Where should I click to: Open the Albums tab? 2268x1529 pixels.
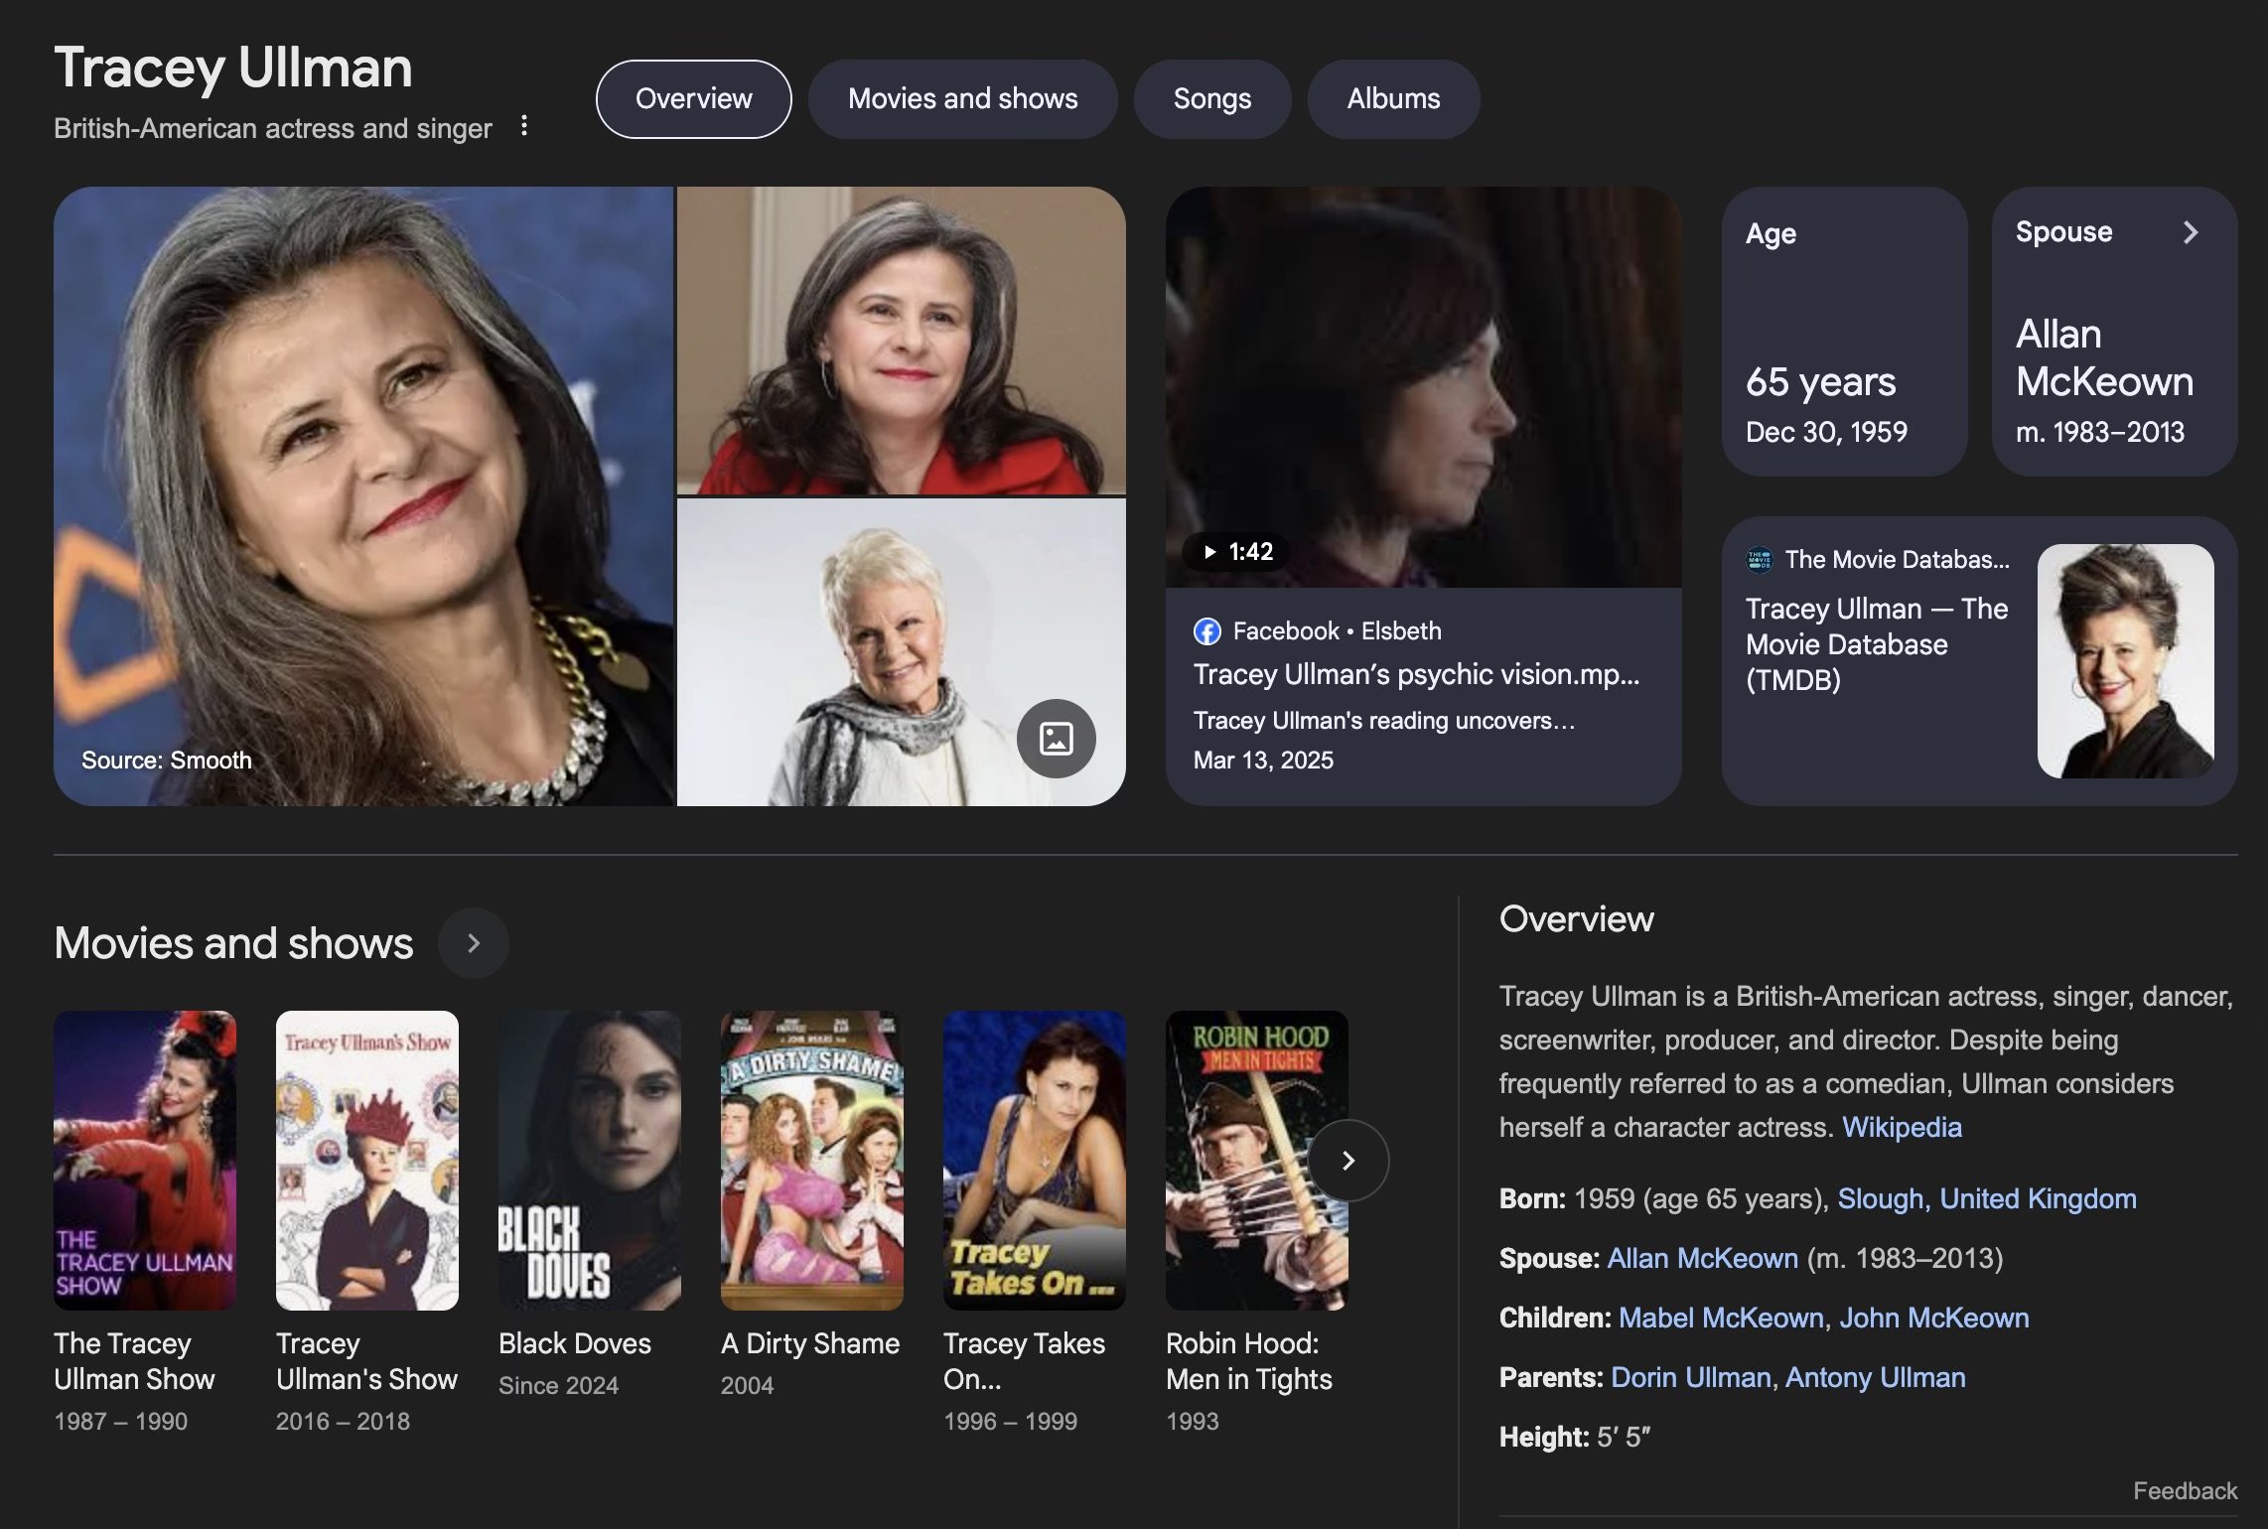(x=1393, y=99)
